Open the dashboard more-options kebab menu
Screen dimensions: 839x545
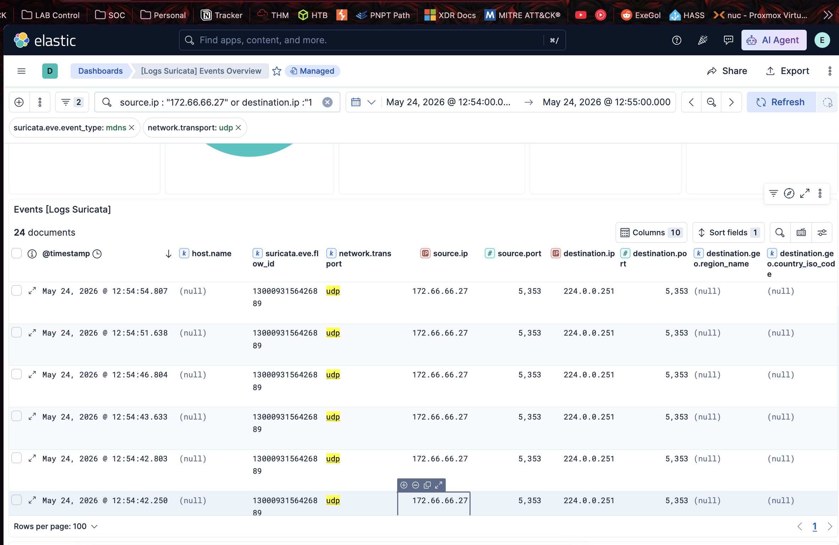[830, 71]
